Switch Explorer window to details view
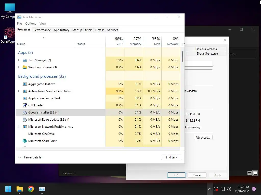This screenshot has width=261, height=195. (249, 173)
